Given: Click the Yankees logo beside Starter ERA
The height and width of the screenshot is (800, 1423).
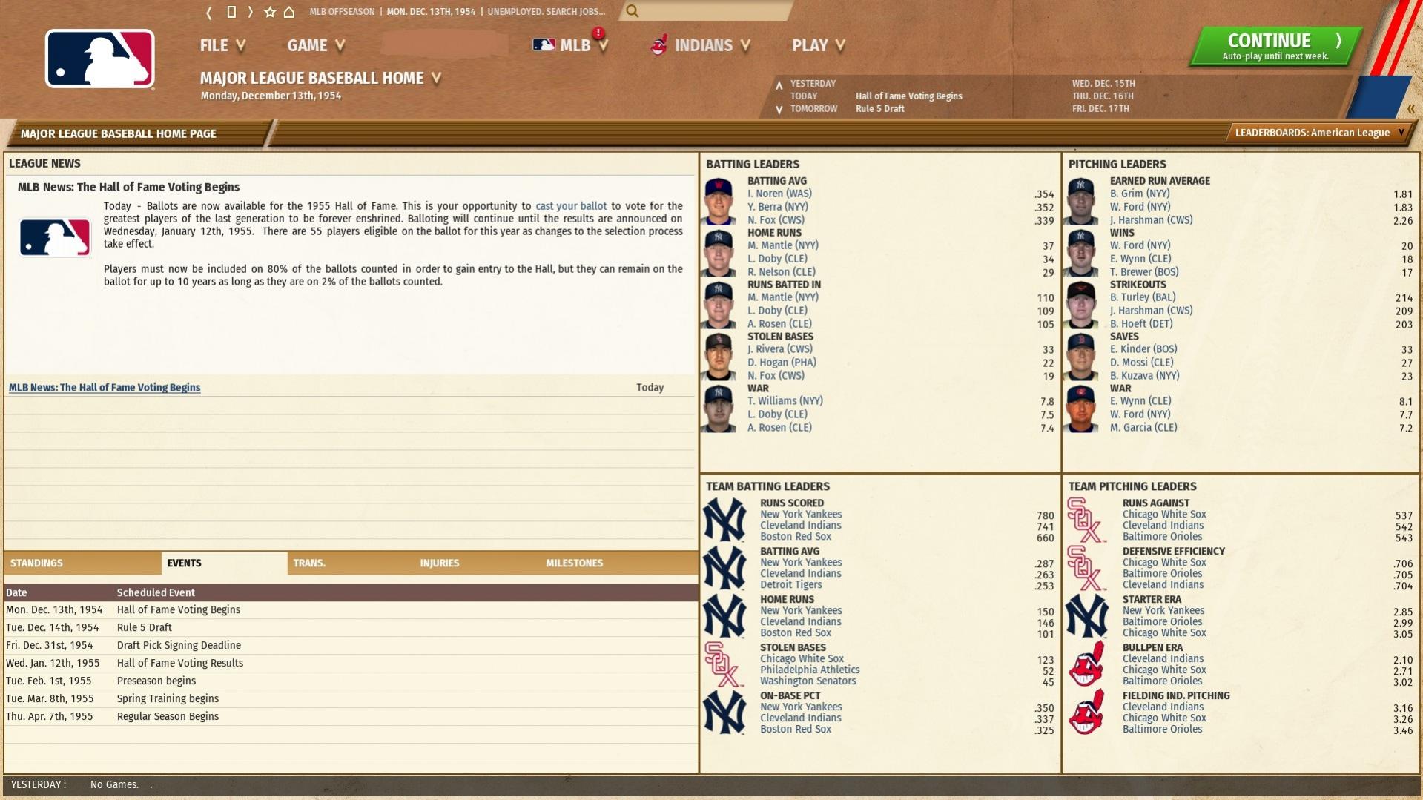Looking at the screenshot, I should coord(1086,616).
